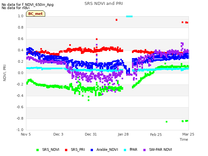Click the 0.6 y-axis tick label

20,39
